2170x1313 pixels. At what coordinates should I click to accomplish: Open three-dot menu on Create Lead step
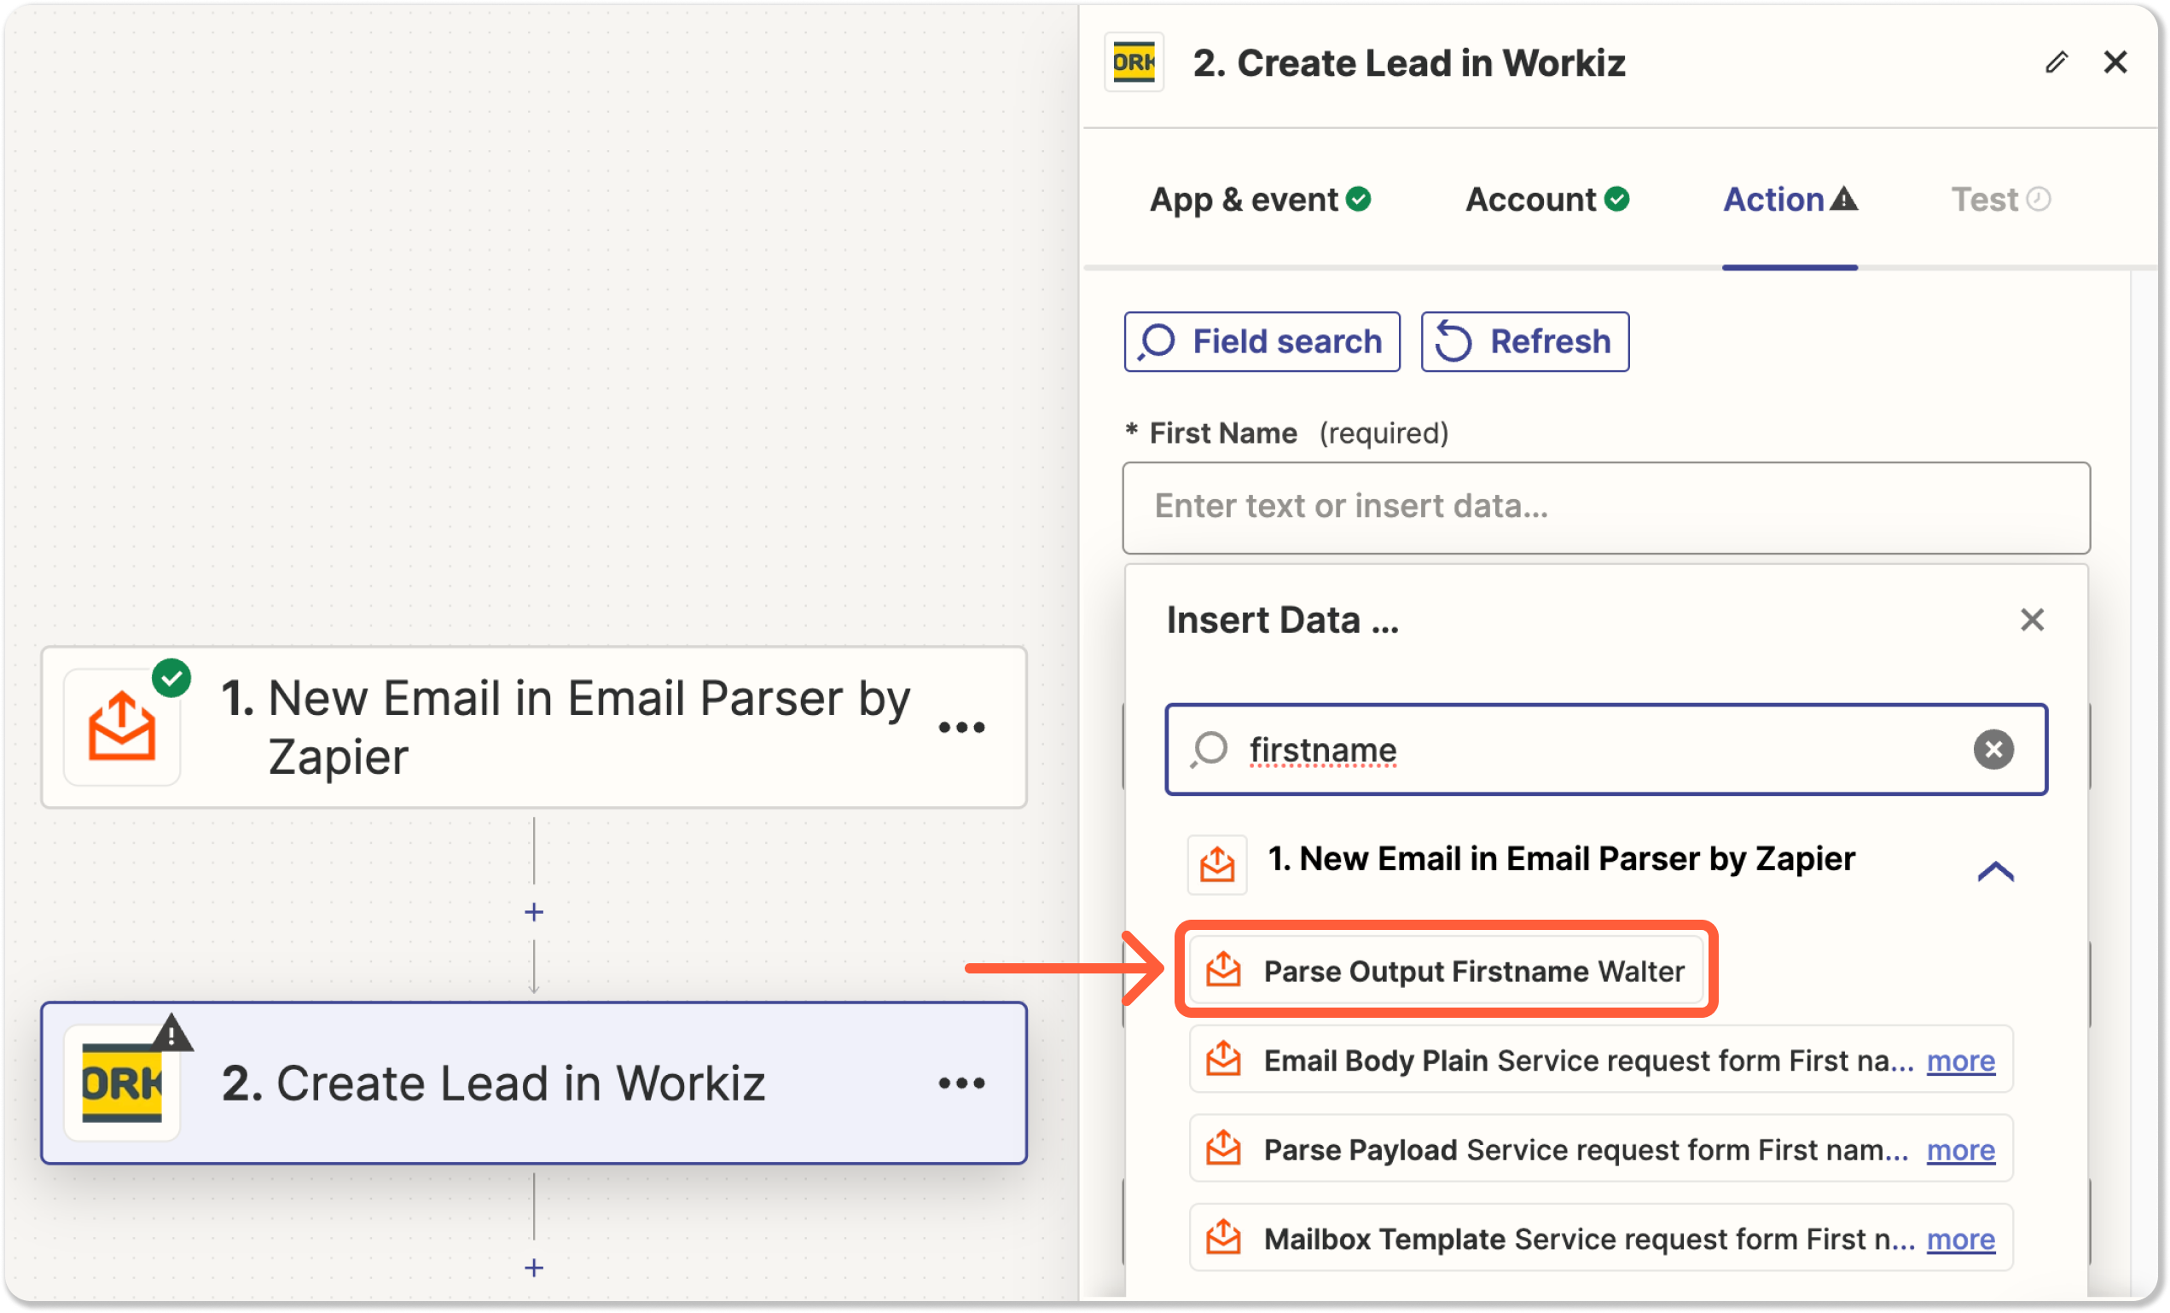[960, 1084]
